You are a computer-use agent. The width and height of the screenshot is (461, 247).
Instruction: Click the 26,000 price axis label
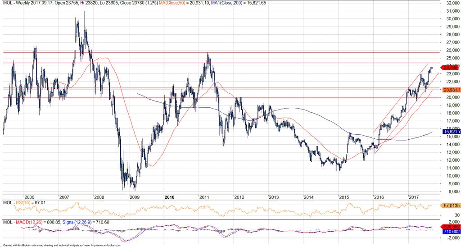(452, 50)
